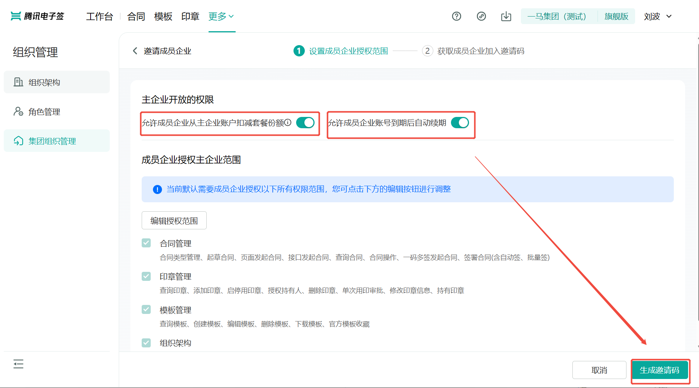
Task: Open the 刘波 user account dropdown
Action: pos(657,16)
